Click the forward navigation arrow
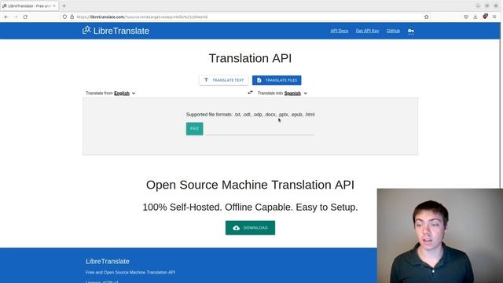This screenshot has height=283, width=503. pyautogui.click(x=16, y=17)
